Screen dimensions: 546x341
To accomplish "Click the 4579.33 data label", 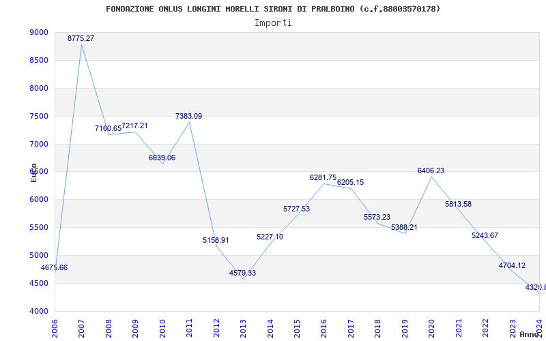I will pos(243,273).
